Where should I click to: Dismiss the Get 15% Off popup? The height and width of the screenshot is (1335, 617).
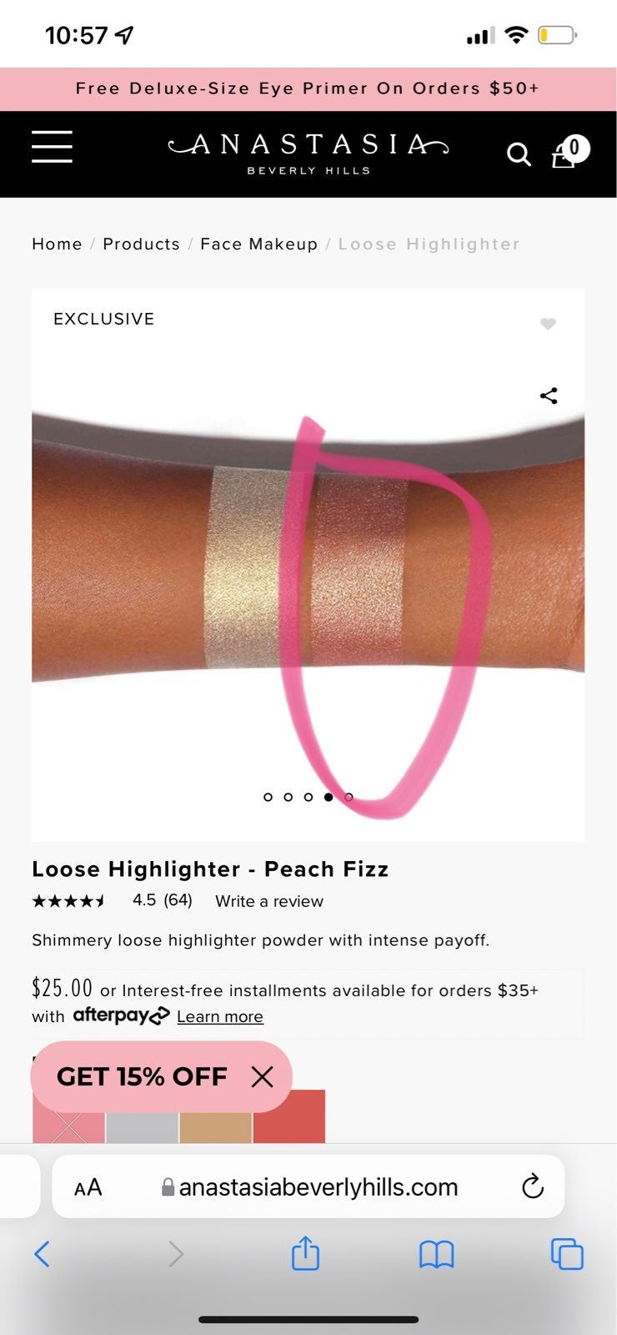262,1077
